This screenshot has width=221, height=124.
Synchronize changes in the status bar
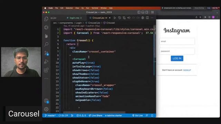click(x=63, y=116)
